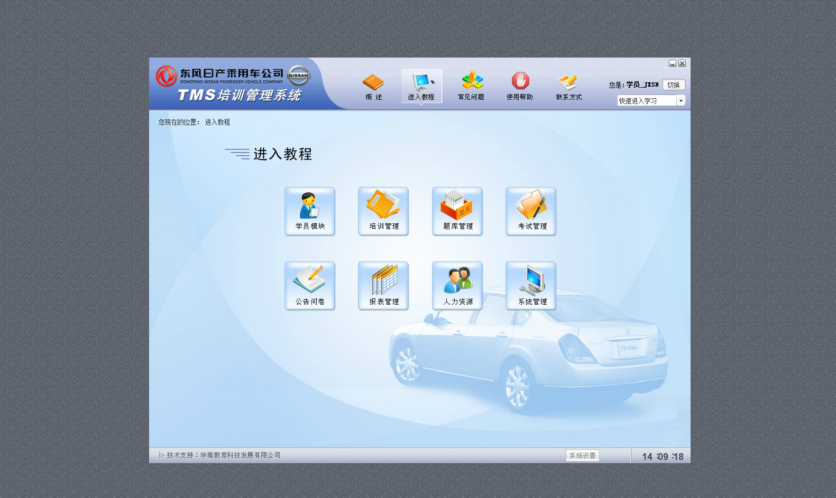Open the 题库管理 icon
The height and width of the screenshot is (498, 836).
(x=457, y=211)
